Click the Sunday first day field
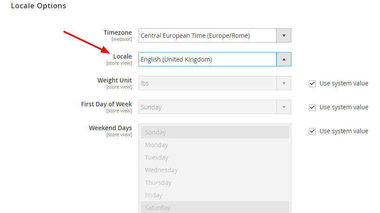This screenshot has height=213, width=380. point(208,107)
